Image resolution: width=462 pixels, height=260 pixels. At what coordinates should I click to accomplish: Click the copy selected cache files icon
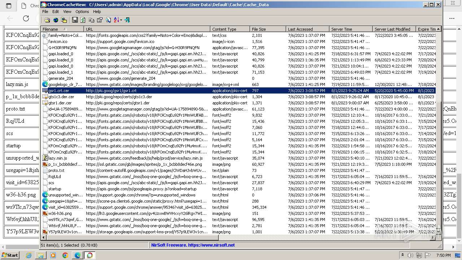tap(64, 20)
